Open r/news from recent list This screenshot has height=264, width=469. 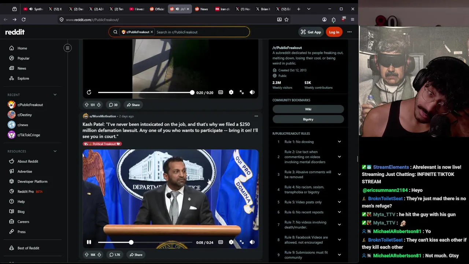pos(23,125)
